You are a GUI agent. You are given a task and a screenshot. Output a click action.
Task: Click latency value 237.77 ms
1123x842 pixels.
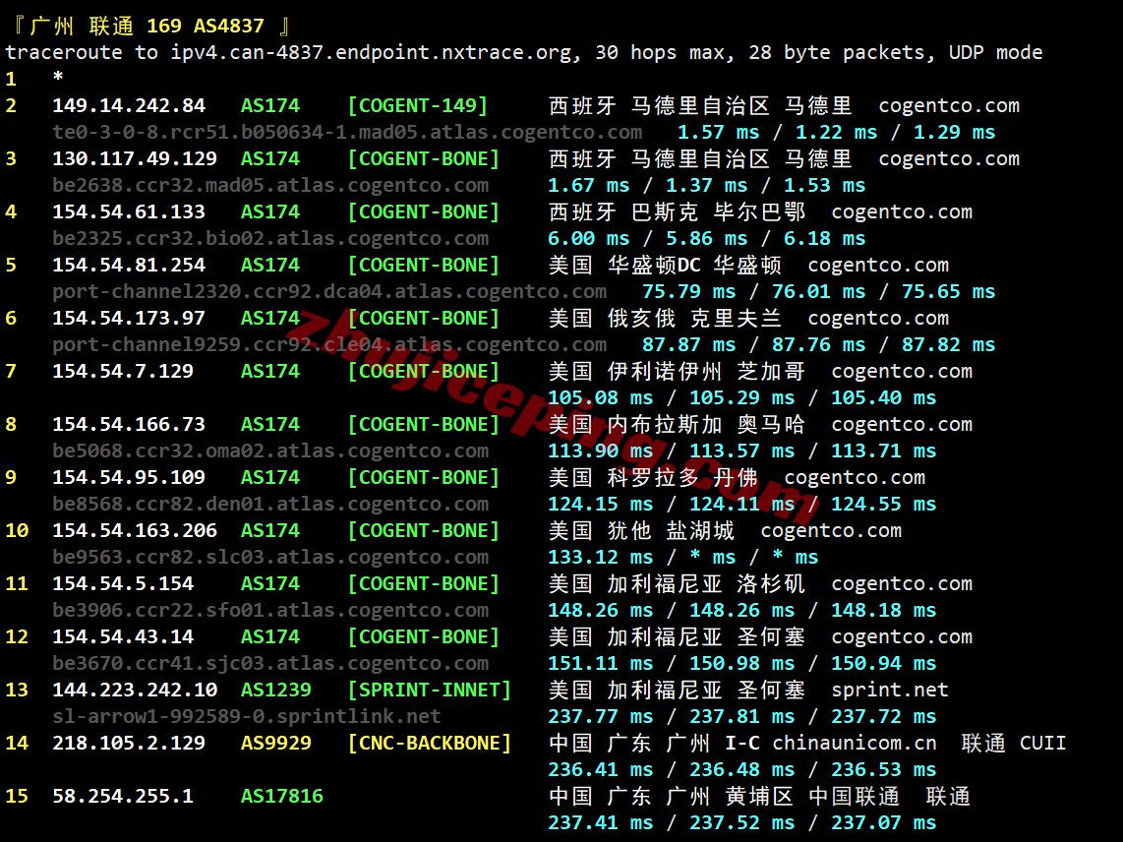point(601,716)
